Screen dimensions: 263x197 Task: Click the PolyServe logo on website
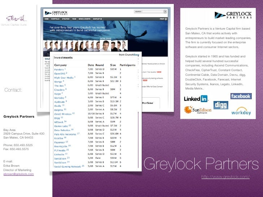[x=148, y=103]
